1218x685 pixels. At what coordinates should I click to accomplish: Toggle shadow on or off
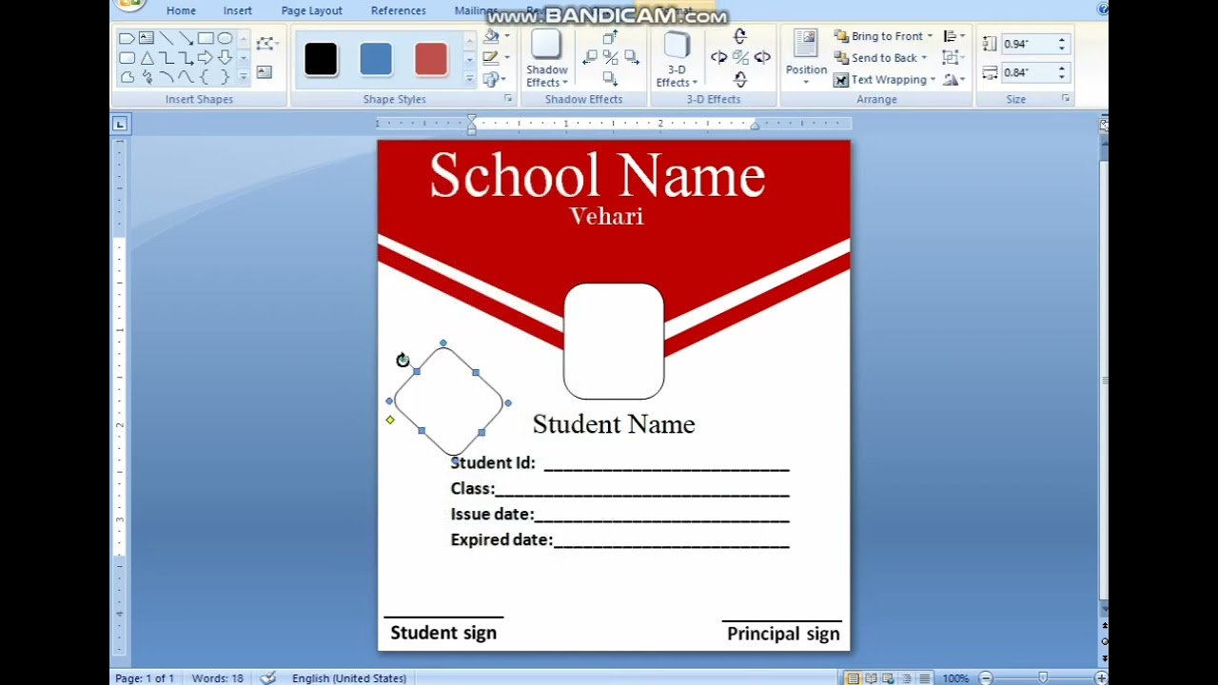610,57
